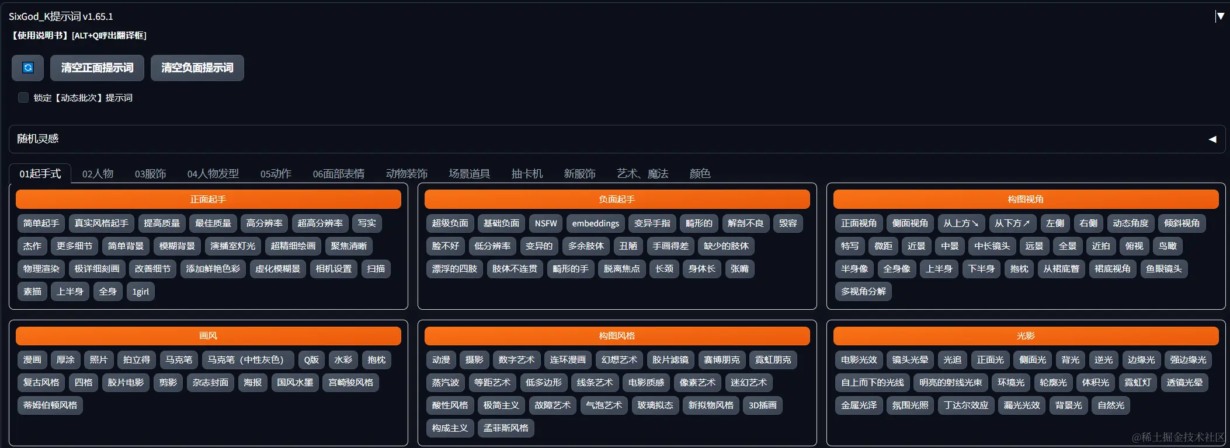This screenshot has width=1230, height=448.
Task: Click the orange 正面起手 header button
Action: point(208,199)
